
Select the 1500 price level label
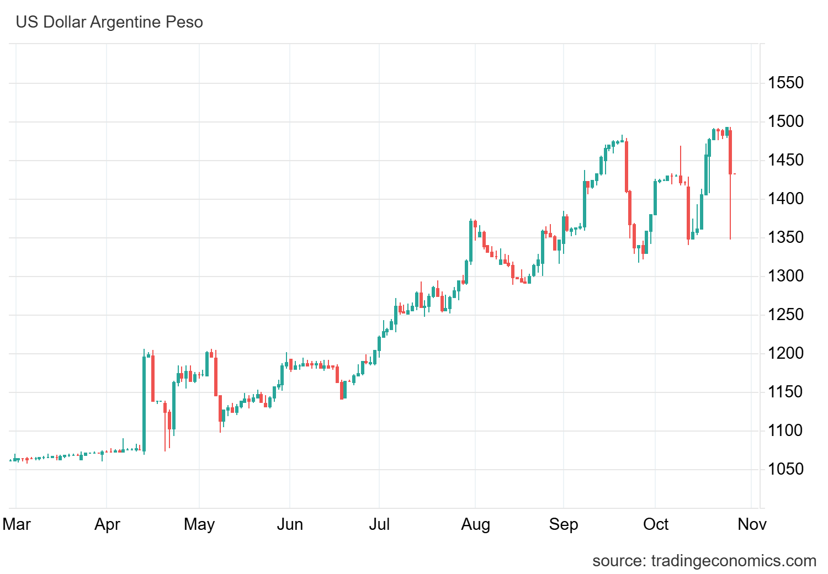(786, 122)
